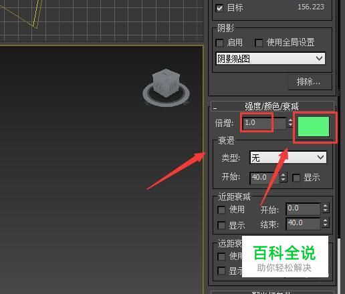Open the 衰退 类型 dropdown showing 无

click(x=288, y=158)
